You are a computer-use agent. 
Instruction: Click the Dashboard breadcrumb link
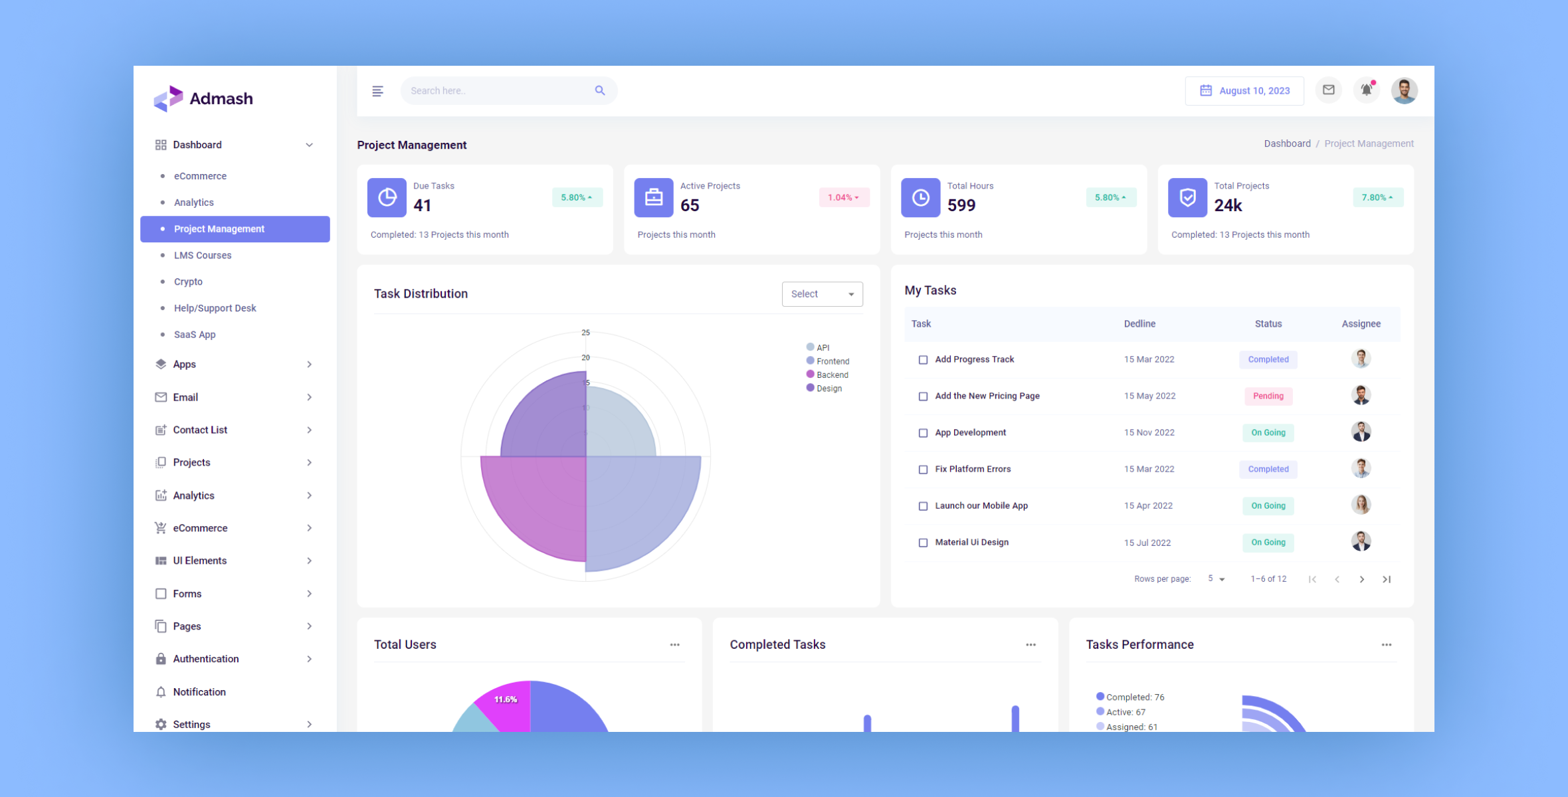[x=1287, y=143]
